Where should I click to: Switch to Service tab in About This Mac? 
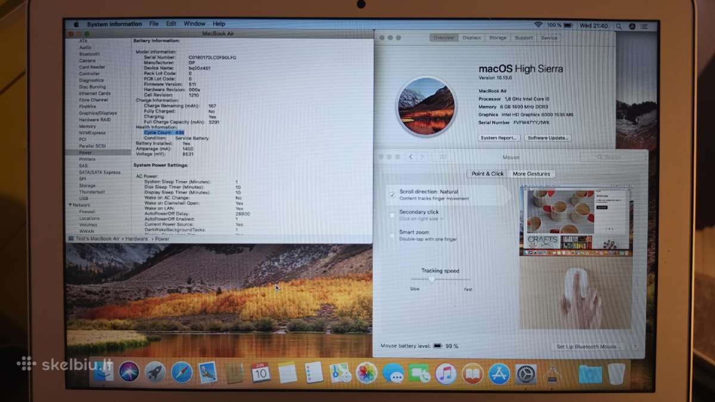coord(549,38)
